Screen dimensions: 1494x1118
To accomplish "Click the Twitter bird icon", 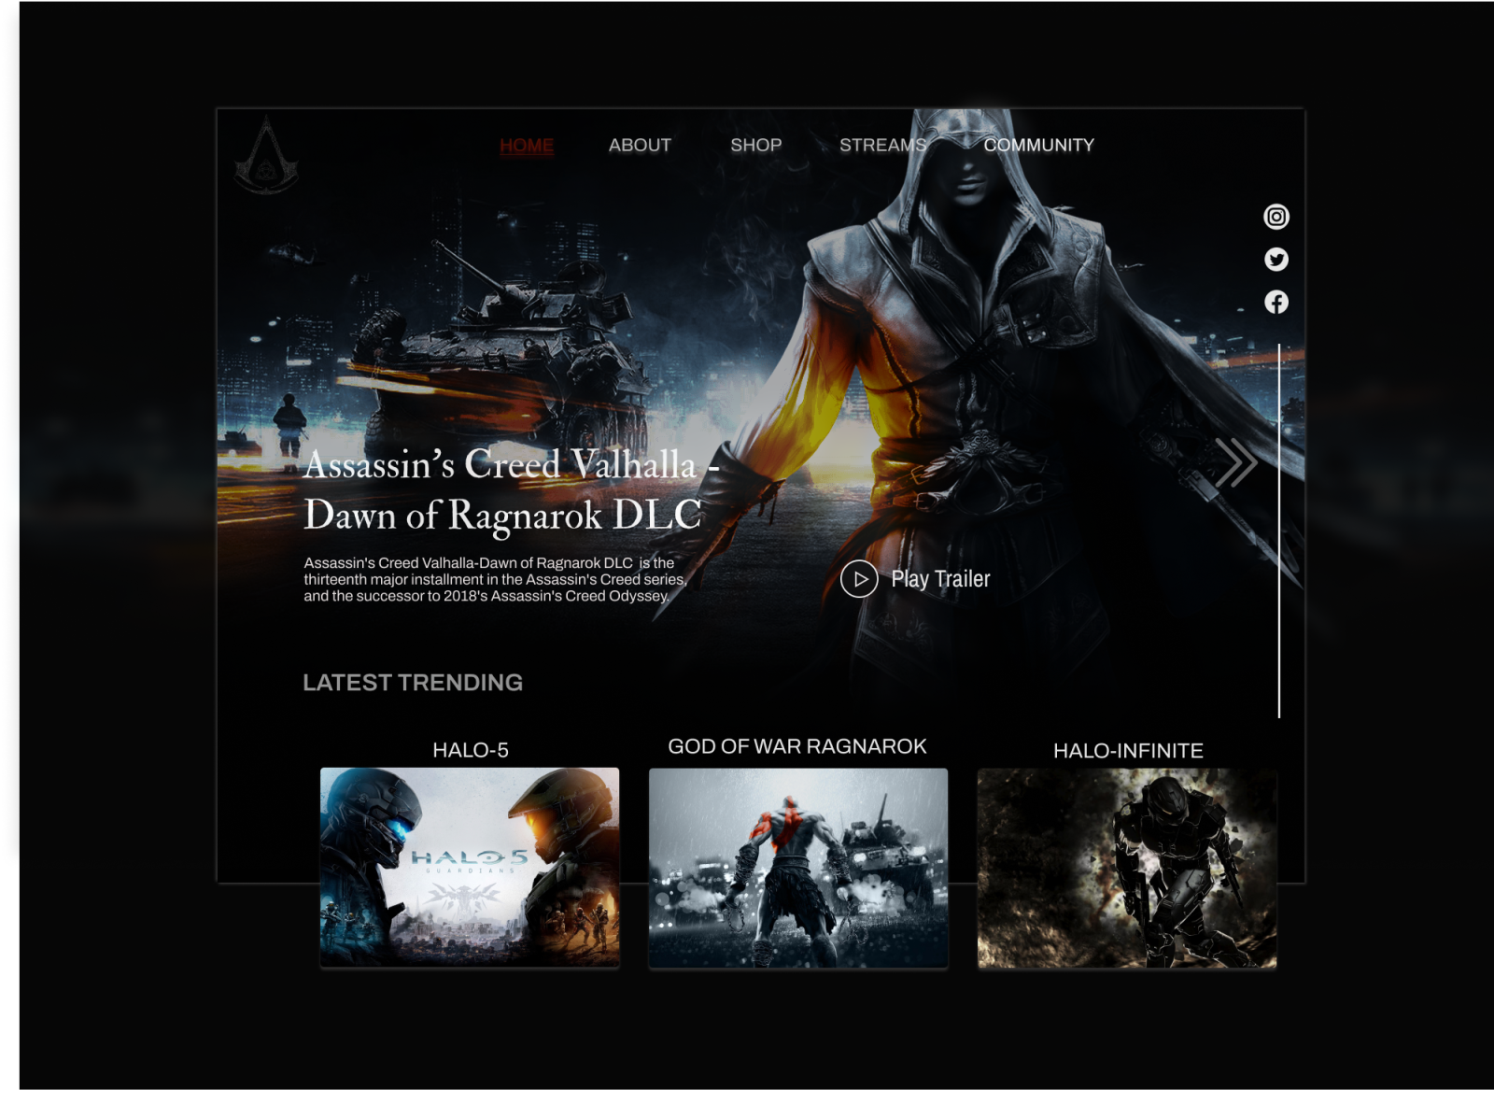I will [1276, 260].
